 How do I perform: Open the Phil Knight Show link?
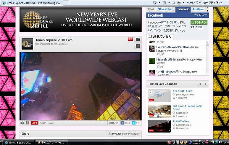183,91
